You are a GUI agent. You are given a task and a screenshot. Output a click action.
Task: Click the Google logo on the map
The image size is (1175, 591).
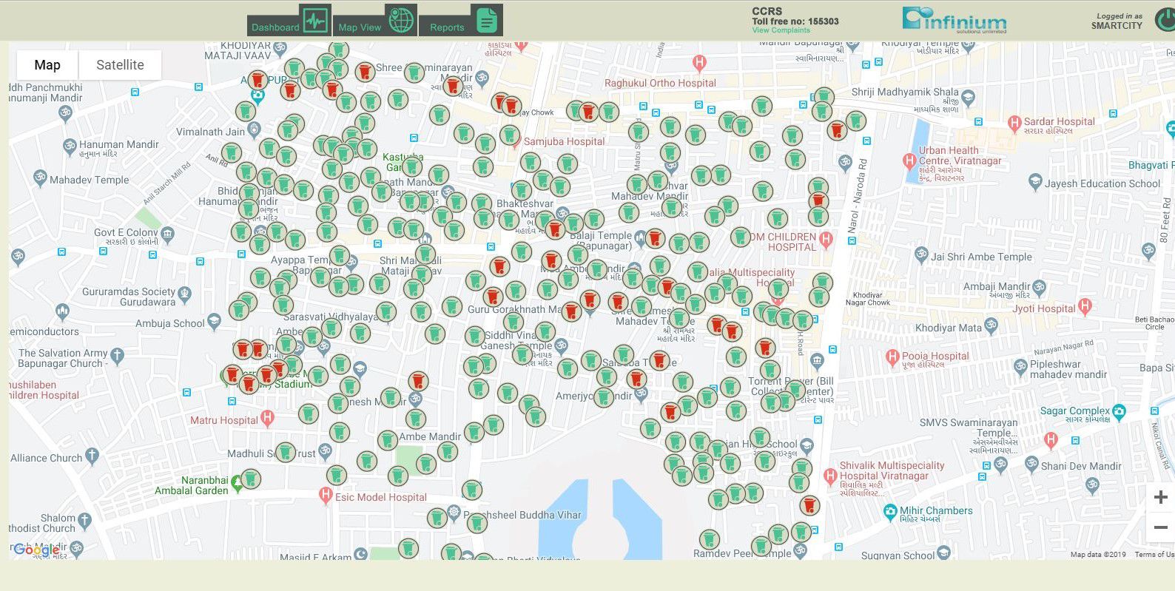36,550
